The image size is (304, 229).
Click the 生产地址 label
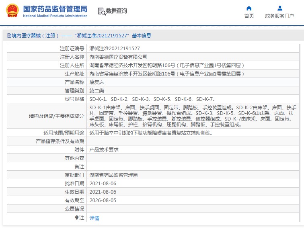[x=74, y=74]
